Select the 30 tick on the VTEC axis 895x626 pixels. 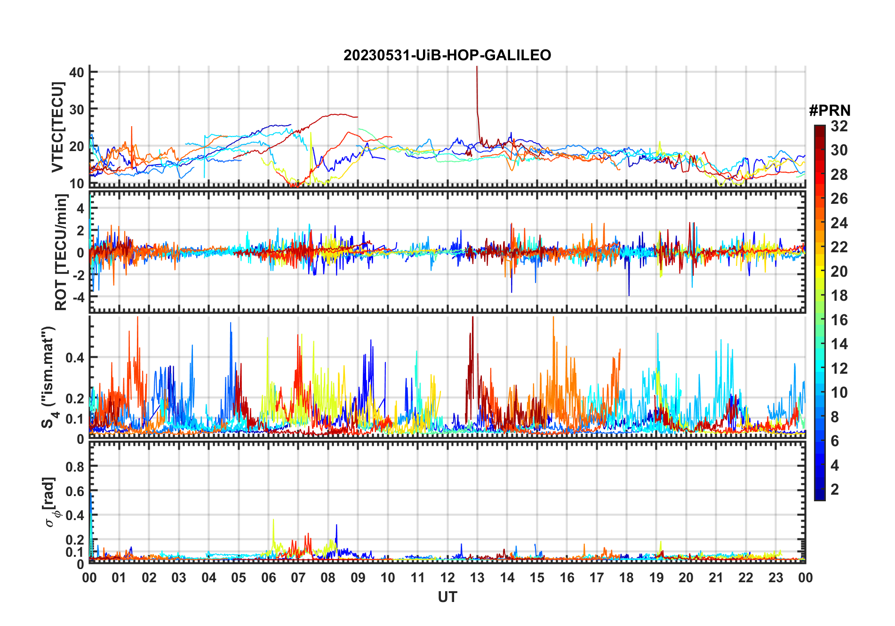click(x=77, y=109)
